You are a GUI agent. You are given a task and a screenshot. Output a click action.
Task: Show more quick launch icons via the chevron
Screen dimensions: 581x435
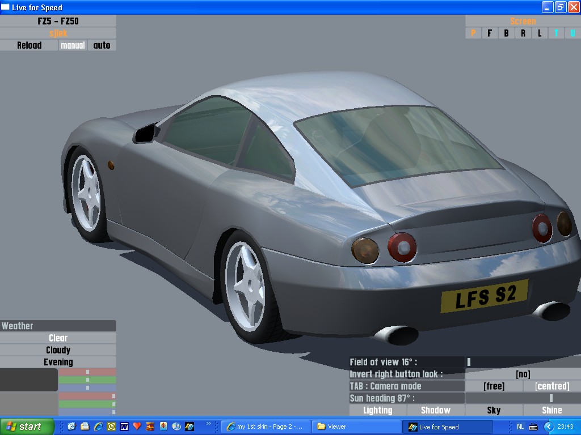click(x=209, y=424)
